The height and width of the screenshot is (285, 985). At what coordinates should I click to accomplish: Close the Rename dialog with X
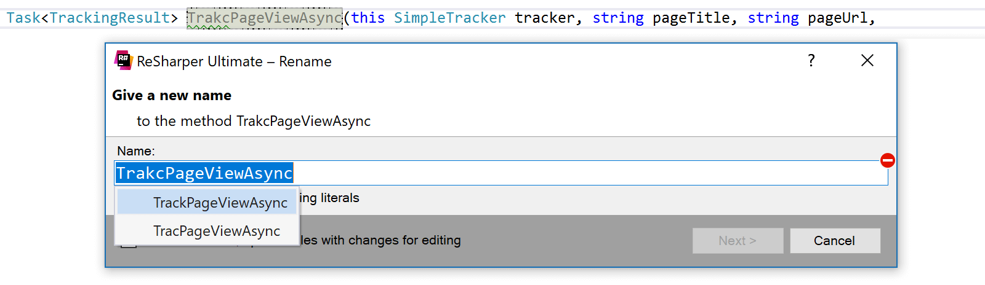[x=867, y=60]
